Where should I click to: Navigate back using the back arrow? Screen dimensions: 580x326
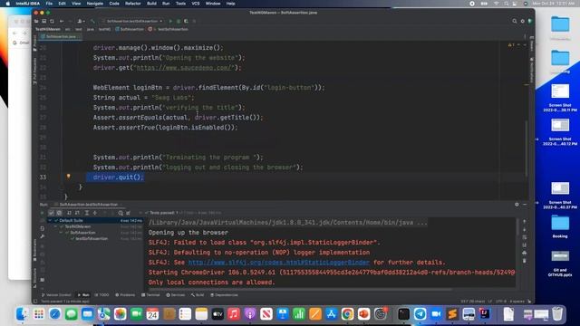coord(62,21)
